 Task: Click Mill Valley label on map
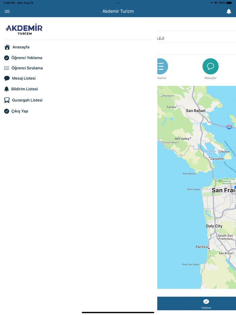(x=182, y=139)
